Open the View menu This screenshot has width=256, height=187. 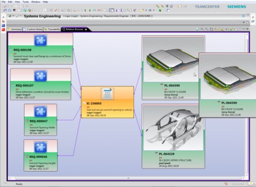click(17, 2)
